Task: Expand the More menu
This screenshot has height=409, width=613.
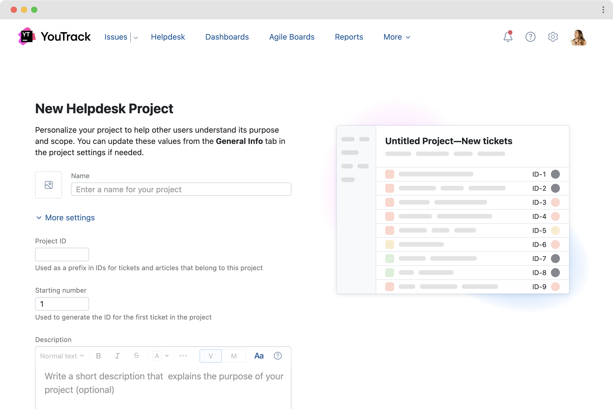Action: [397, 37]
